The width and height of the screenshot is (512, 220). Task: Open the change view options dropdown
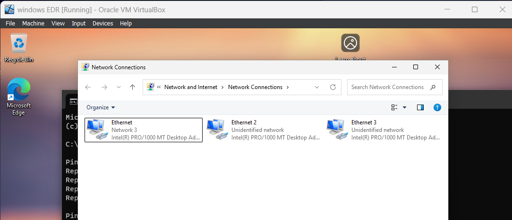(x=404, y=107)
